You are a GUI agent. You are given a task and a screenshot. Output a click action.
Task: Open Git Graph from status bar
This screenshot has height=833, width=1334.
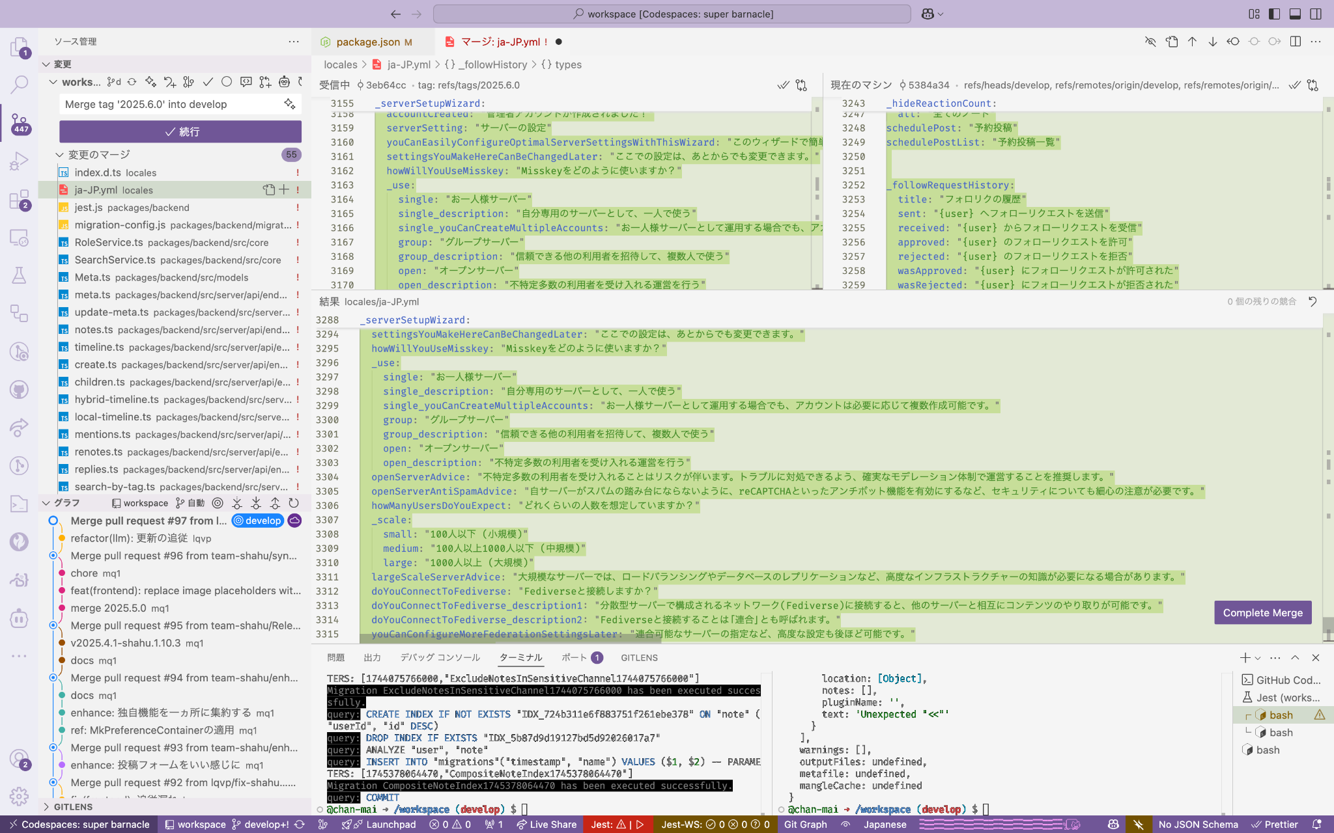pyautogui.click(x=805, y=825)
